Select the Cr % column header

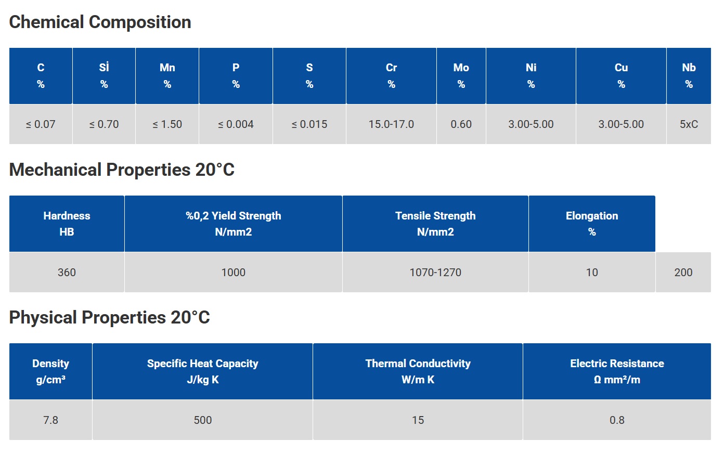tap(391, 76)
